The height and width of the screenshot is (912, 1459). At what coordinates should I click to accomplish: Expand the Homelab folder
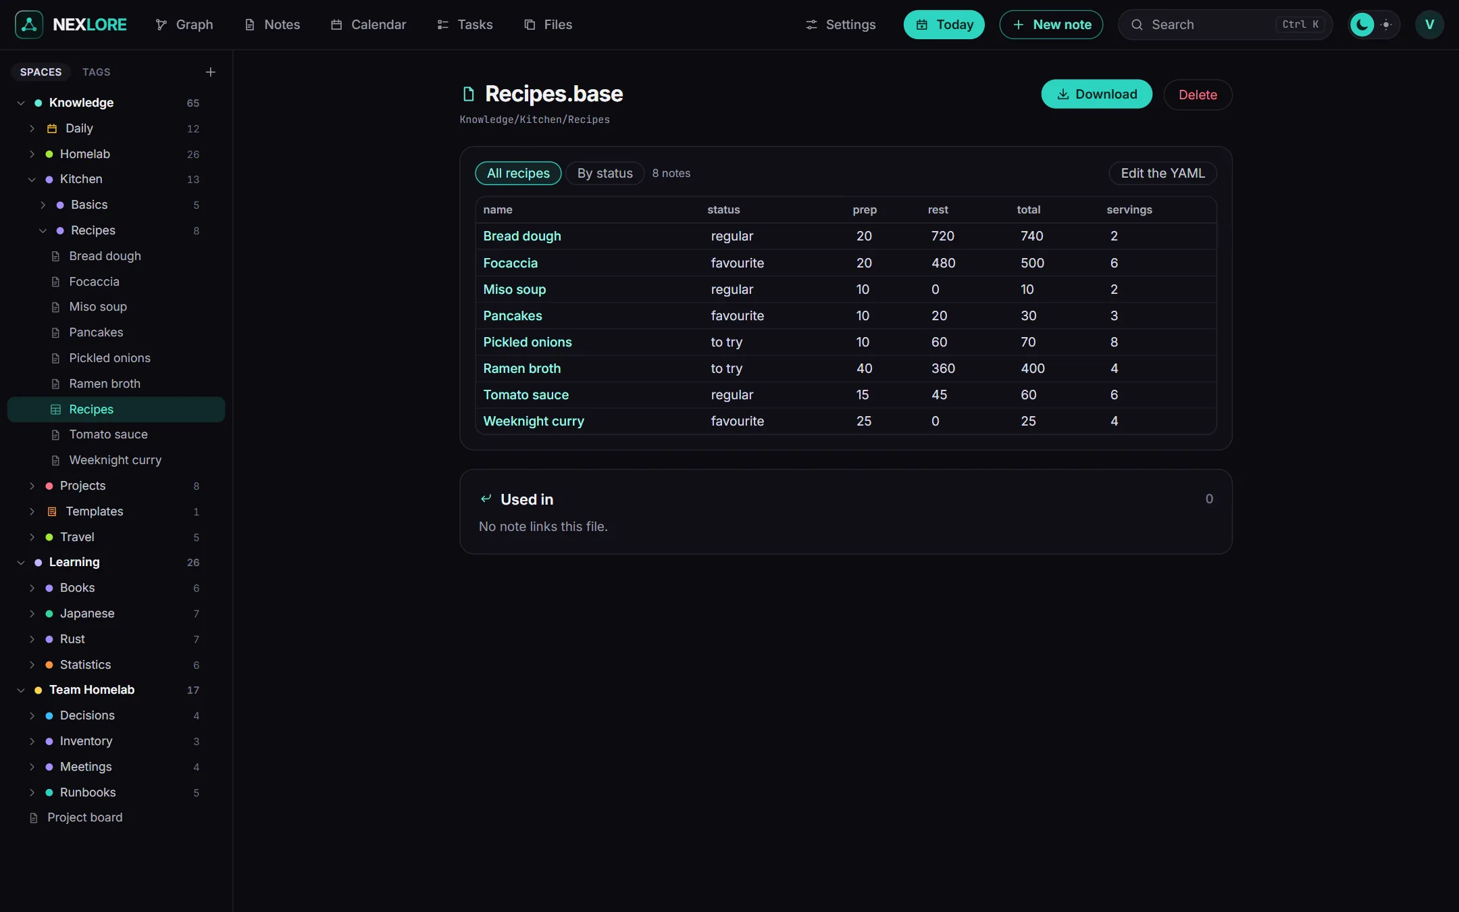coord(32,154)
